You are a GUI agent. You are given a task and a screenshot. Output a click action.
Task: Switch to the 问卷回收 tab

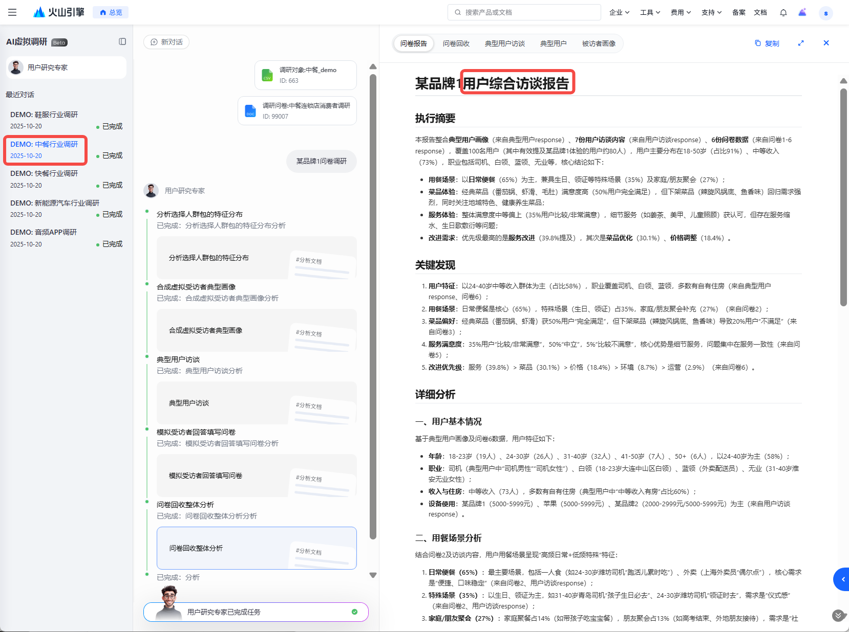pos(456,43)
